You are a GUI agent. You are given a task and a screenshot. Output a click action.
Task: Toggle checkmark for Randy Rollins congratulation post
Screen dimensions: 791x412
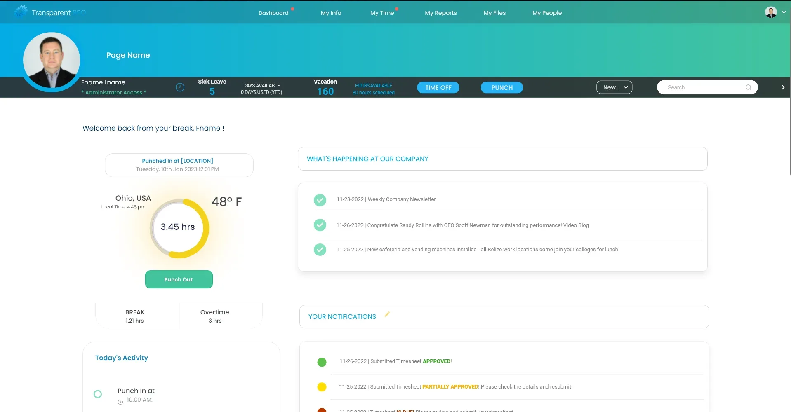pos(320,225)
